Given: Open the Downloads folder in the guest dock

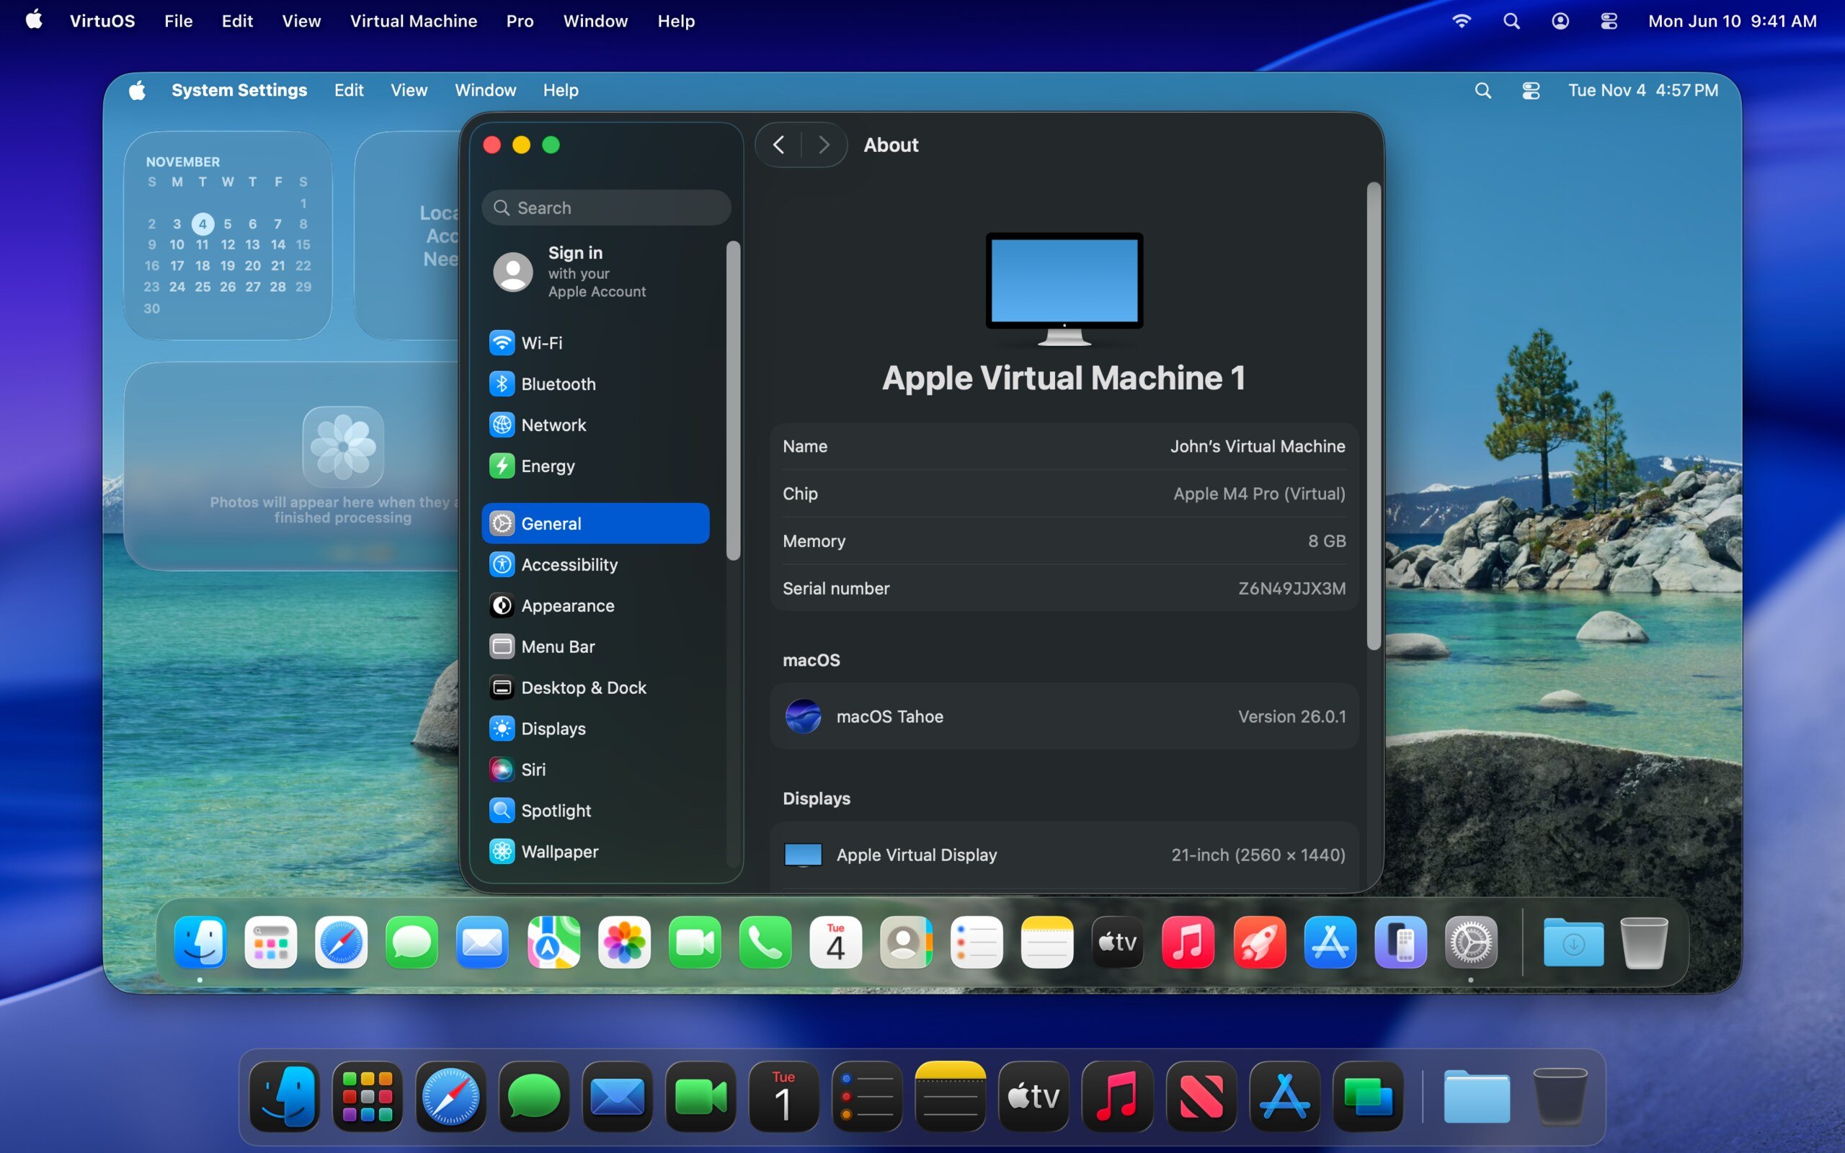Looking at the screenshot, I should [1573, 943].
